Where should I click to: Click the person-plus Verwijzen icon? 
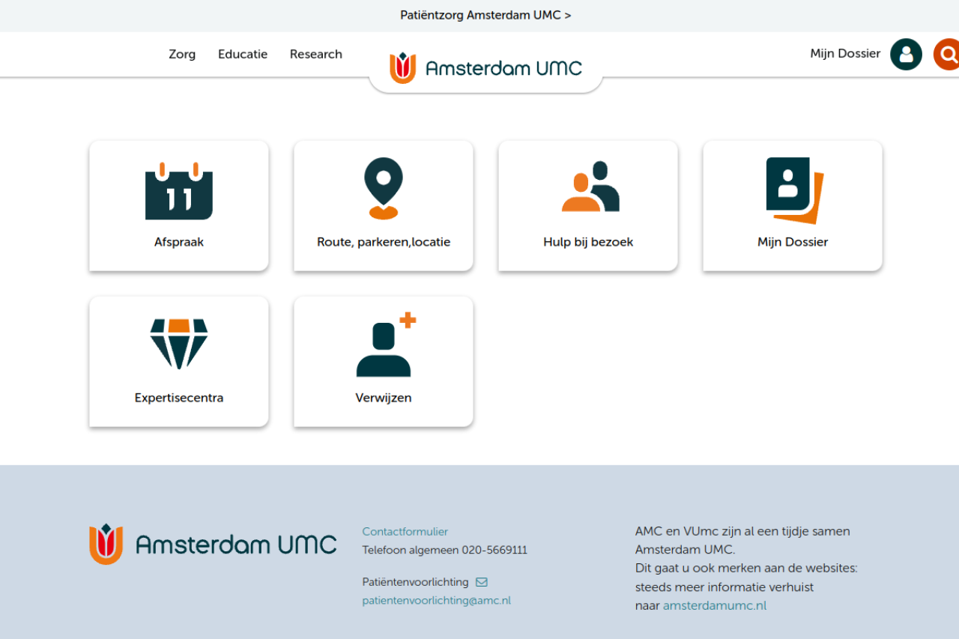coord(385,345)
